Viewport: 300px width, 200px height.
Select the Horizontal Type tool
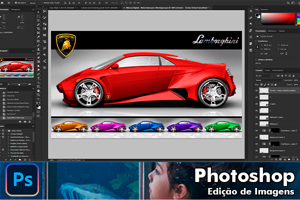click(x=38, y=78)
